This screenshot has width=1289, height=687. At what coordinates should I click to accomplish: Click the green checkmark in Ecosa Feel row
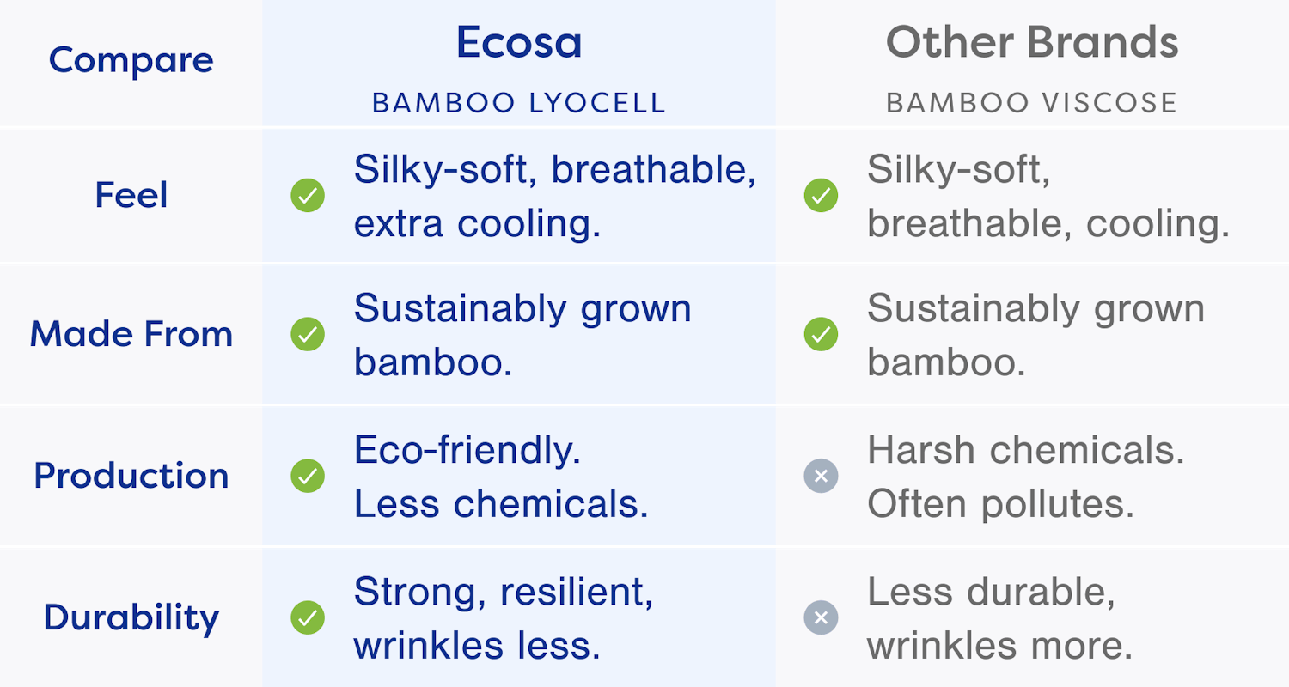[308, 196]
